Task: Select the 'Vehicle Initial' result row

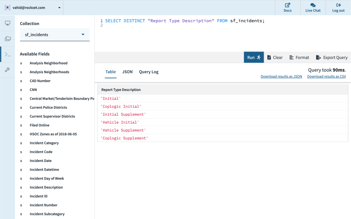Action: pyautogui.click(x=223, y=122)
